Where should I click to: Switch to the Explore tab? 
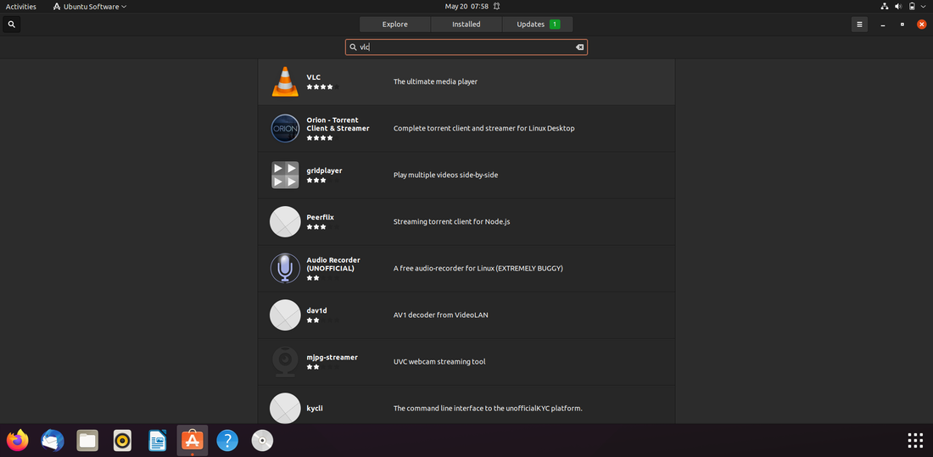tap(395, 25)
